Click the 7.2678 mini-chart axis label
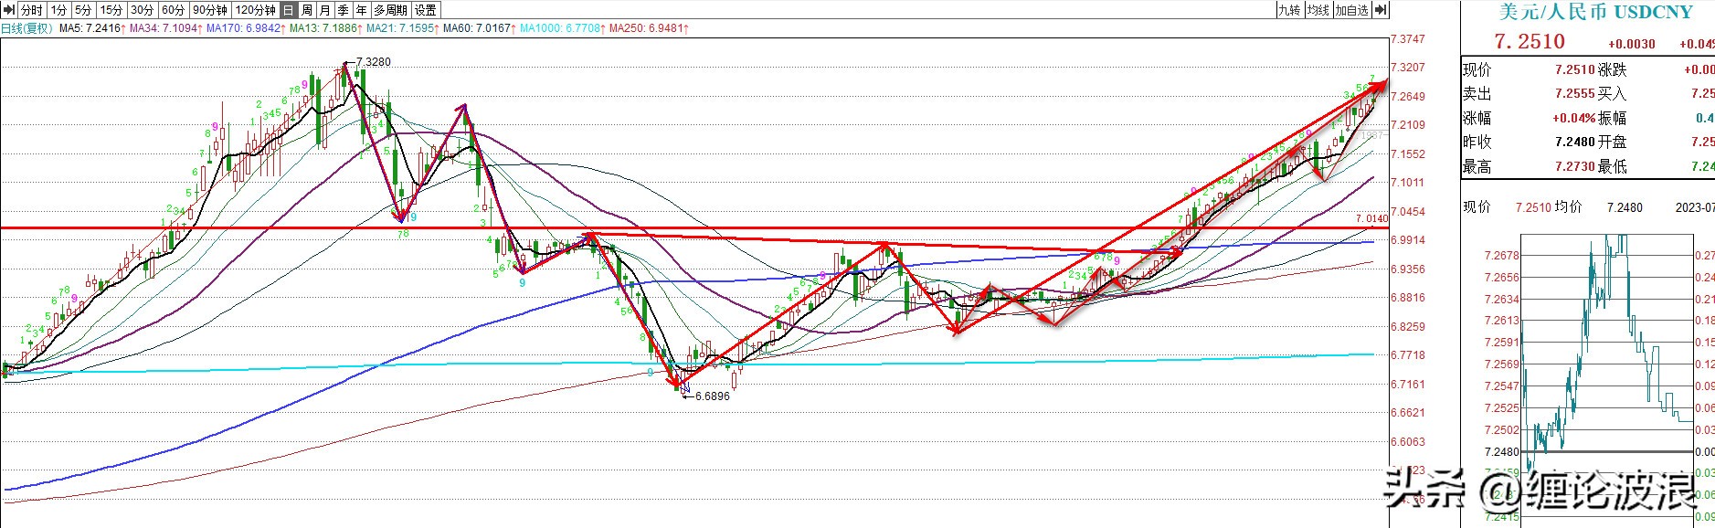This screenshot has width=1715, height=528. (1502, 256)
